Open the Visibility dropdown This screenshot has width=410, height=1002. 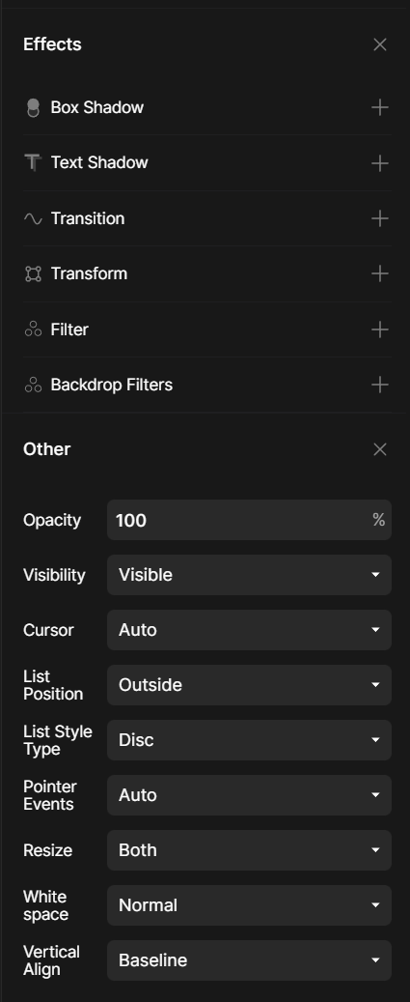249,575
